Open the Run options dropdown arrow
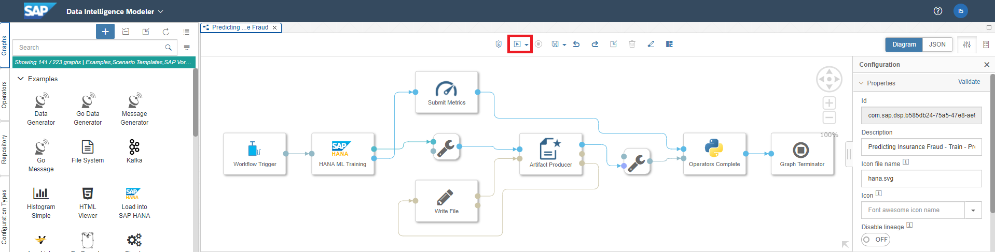 coord(527,45)
